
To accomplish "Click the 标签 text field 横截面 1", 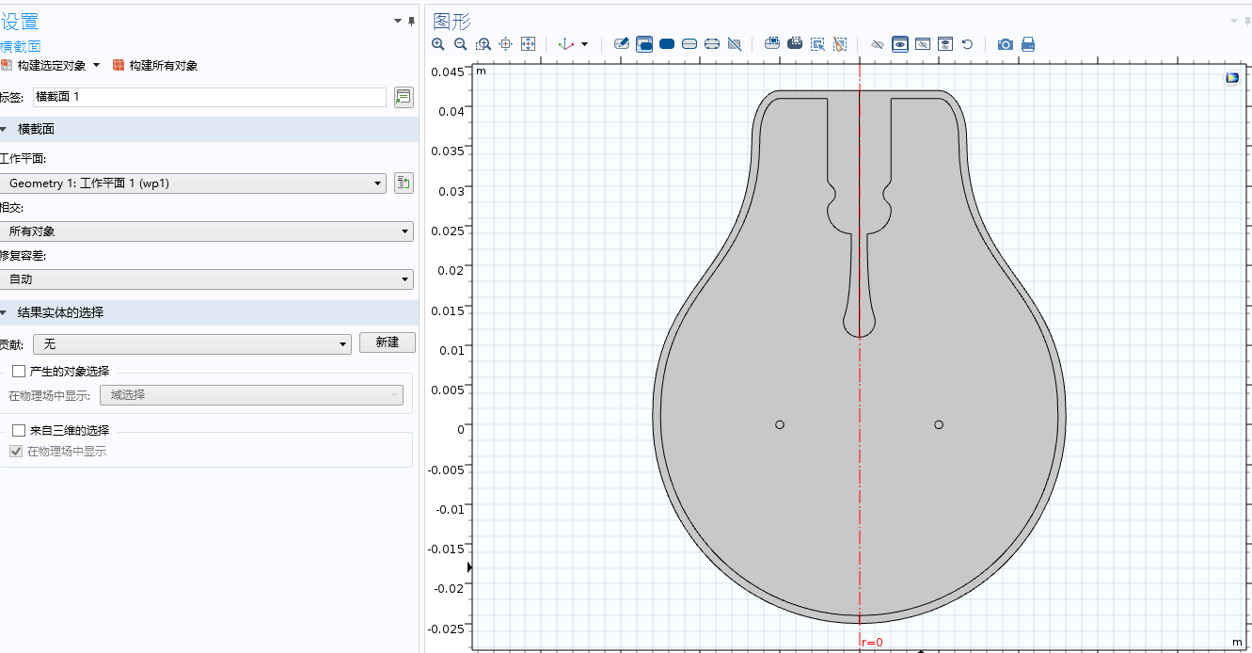I will pyautogui.click(x=209, y=97).
